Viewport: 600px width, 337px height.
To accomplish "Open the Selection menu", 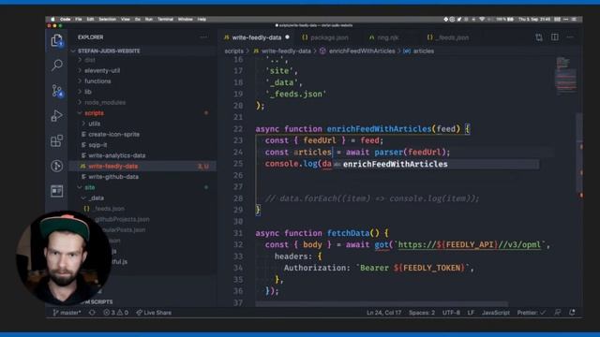I will coord(108,19).
